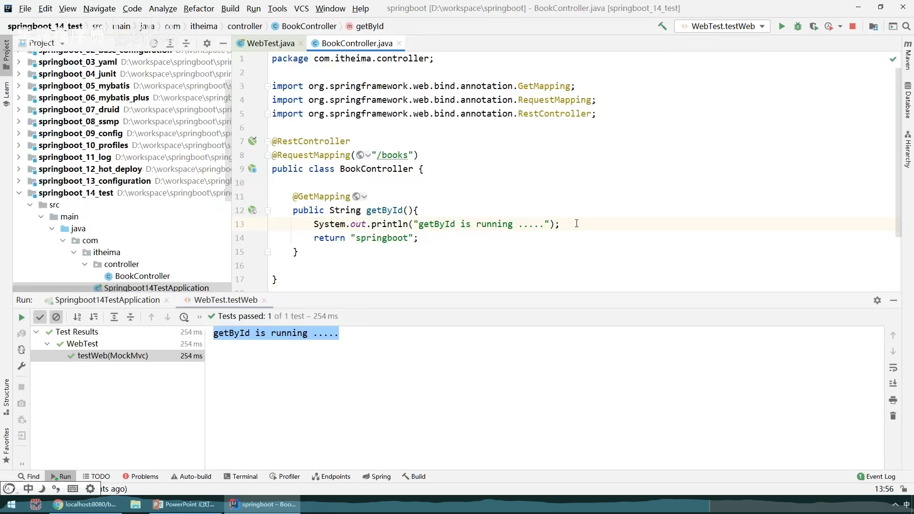The height and width of the screenshot is (514, 914).
Task: Click Clear All trash icon in console
Action: point(893,416)
